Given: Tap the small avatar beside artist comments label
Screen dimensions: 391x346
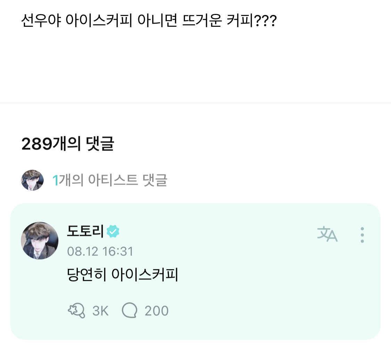Looking at the screenshot, I should click(32, 180).
